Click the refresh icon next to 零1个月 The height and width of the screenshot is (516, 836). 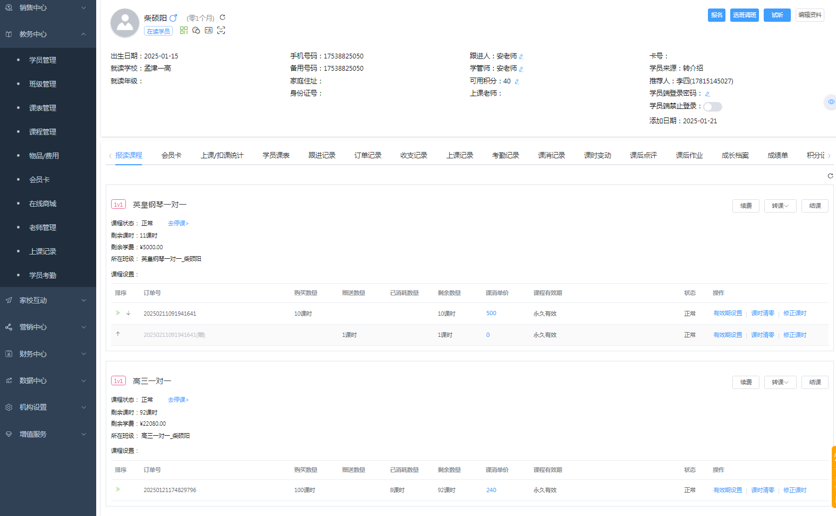(223, 18)
